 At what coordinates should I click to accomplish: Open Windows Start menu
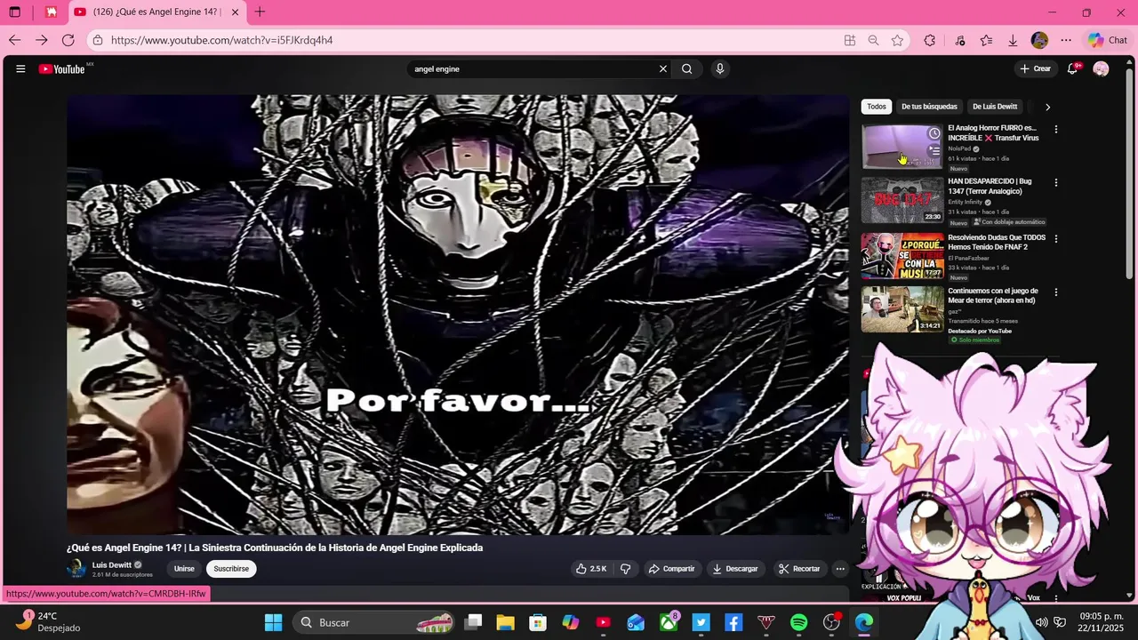(x=273, y=622)
